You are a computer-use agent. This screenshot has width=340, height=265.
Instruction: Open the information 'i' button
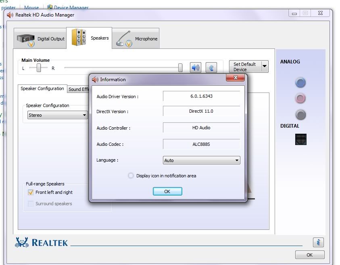click(318, 242)
